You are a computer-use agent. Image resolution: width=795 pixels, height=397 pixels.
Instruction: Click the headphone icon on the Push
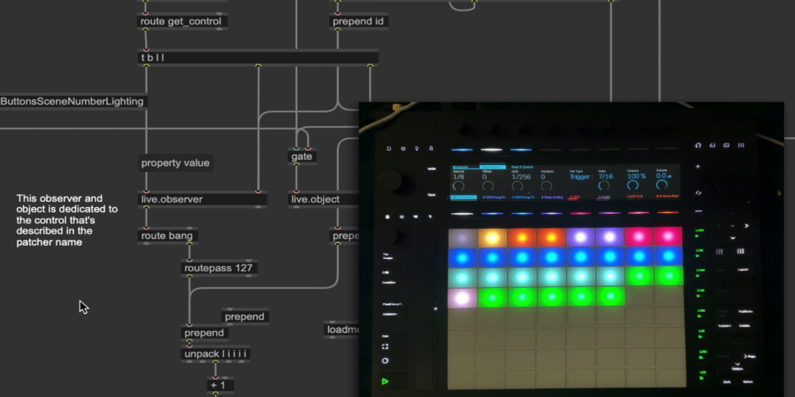pyautogui.click(x=698, y=146)
